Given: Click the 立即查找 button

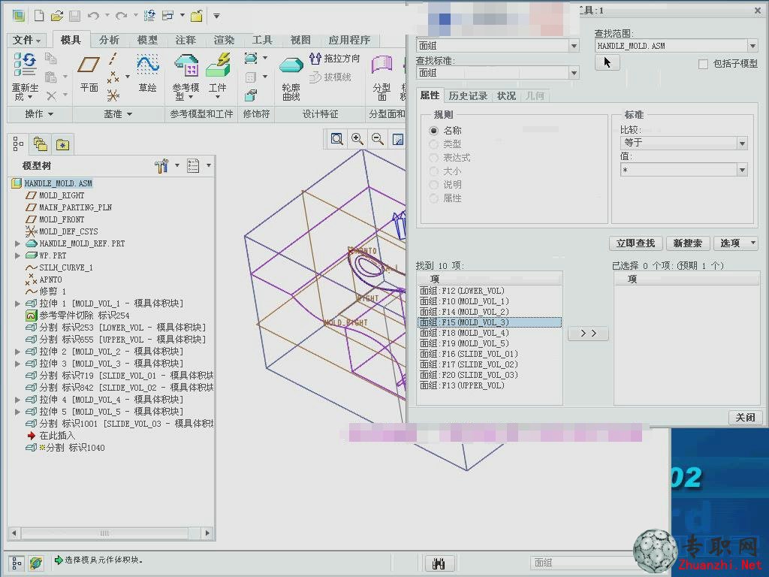Looking at the screenshot, I should pyautogui.click(x=635, y=243).
